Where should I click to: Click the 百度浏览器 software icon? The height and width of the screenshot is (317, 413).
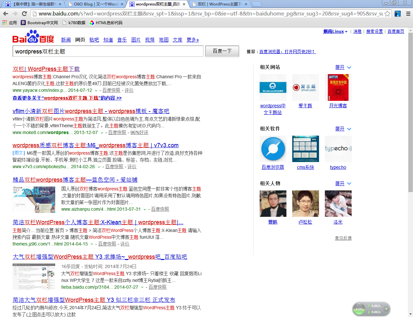coord(273,149)
